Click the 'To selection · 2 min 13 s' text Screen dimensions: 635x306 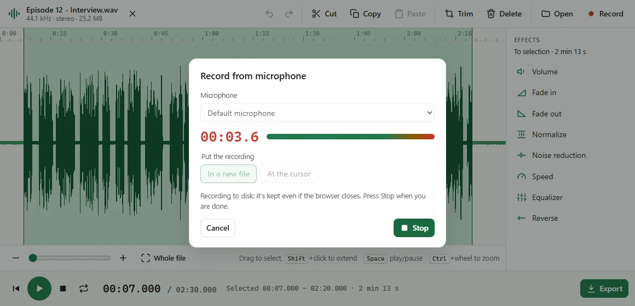coord(550,52)
